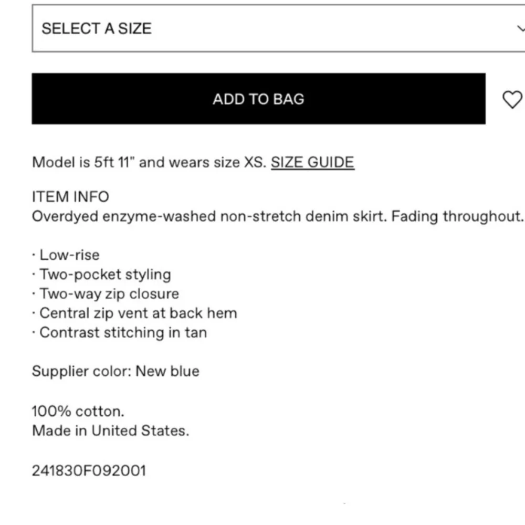Select the Low-rise bullet point

[69, 255]
